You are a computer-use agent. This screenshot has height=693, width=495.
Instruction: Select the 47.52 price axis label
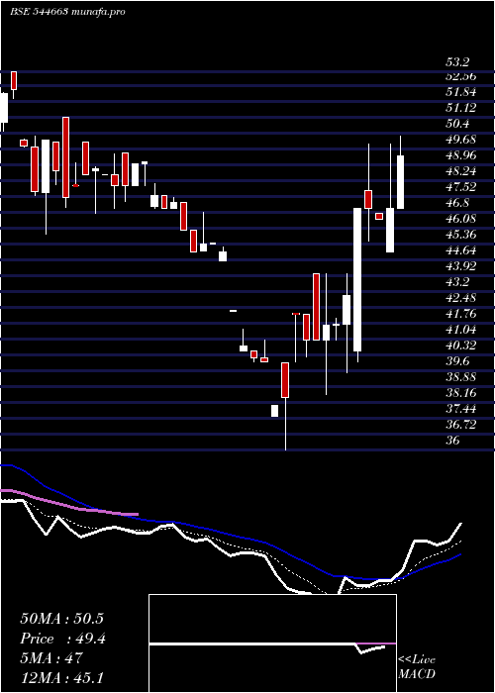click(461, 187)
